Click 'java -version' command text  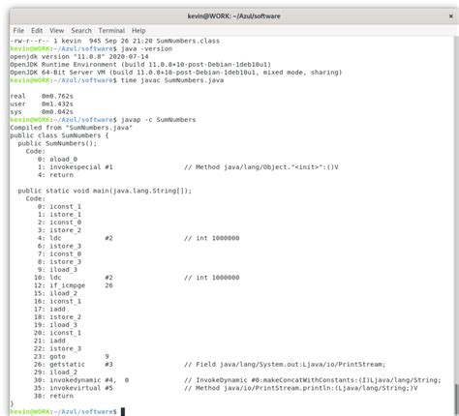pos(146,48)
